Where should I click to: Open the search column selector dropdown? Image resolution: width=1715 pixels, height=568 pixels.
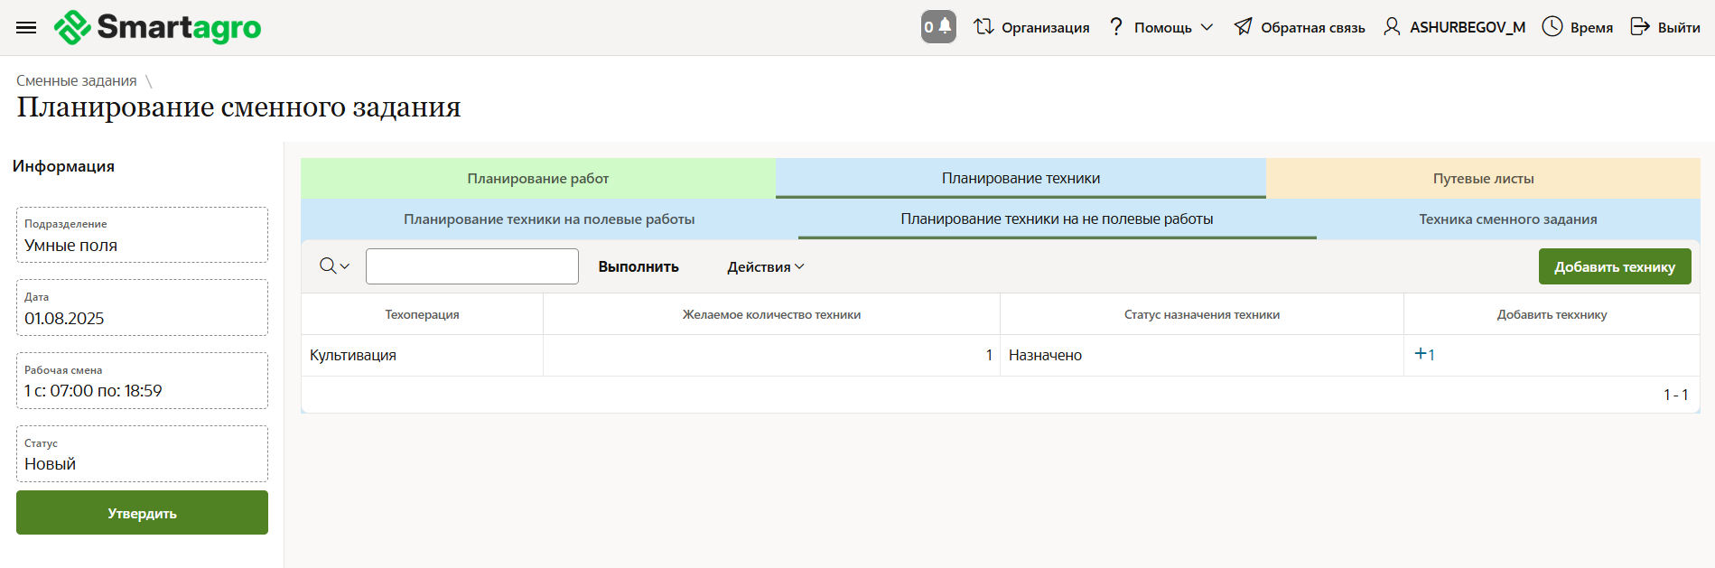pos(334,266)
